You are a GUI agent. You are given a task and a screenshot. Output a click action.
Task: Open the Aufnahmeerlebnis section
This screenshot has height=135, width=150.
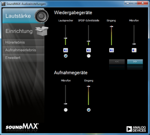click(x=23, y=50)
